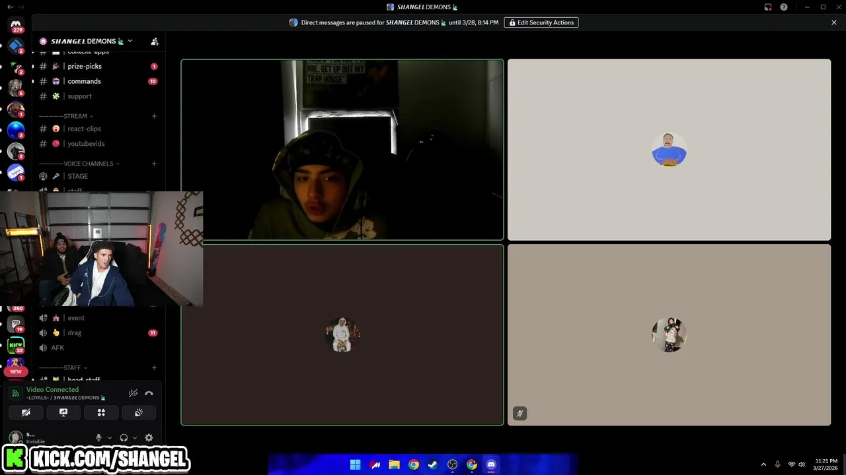Open Windows Start menu
846x475 pixels.
click(x=355, y=464)
